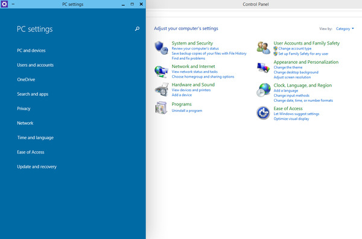Click Change account type

pos(295,48)
